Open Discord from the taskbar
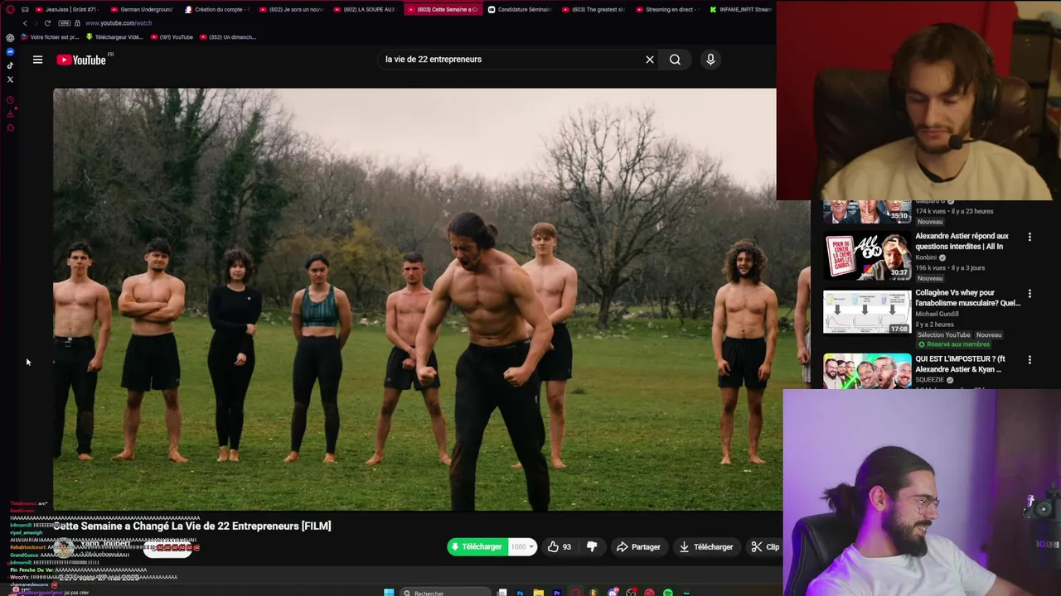 pos(613,592)
